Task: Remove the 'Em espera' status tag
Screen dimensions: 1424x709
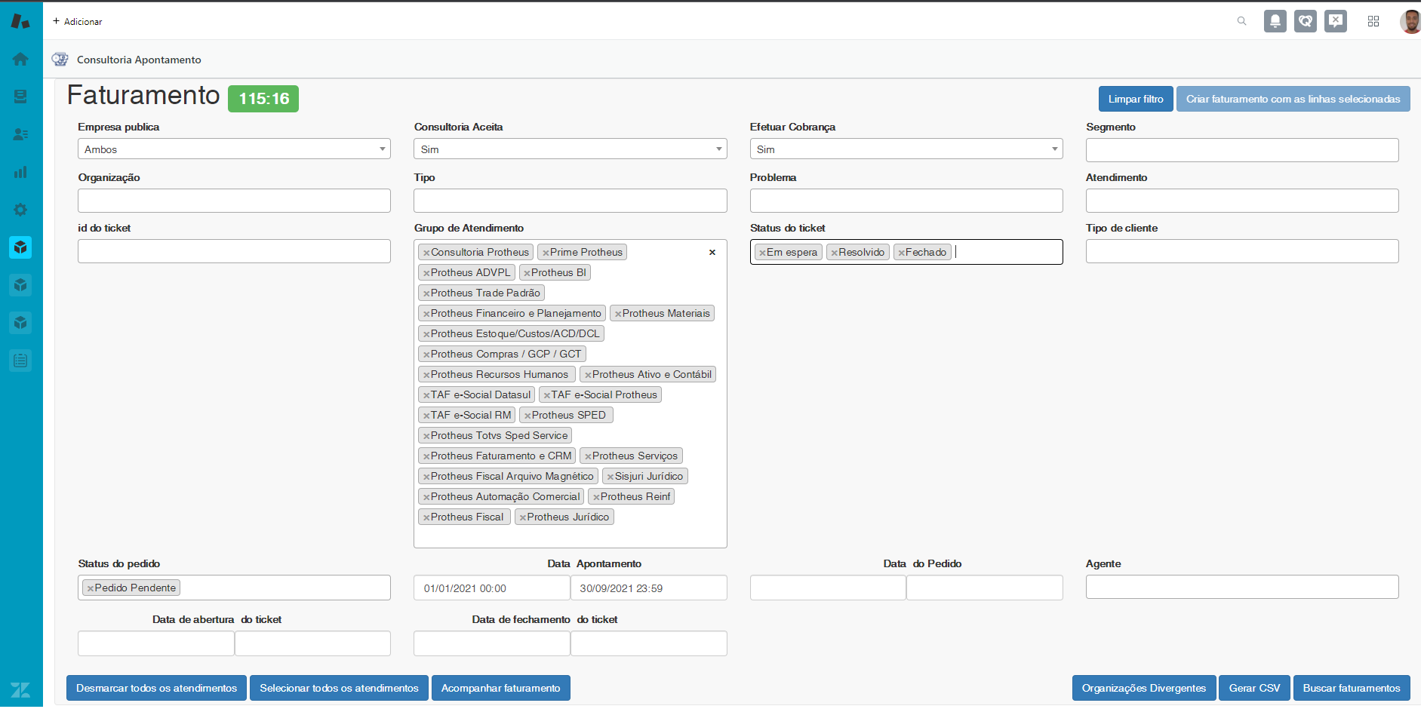Action: (762, 253)
